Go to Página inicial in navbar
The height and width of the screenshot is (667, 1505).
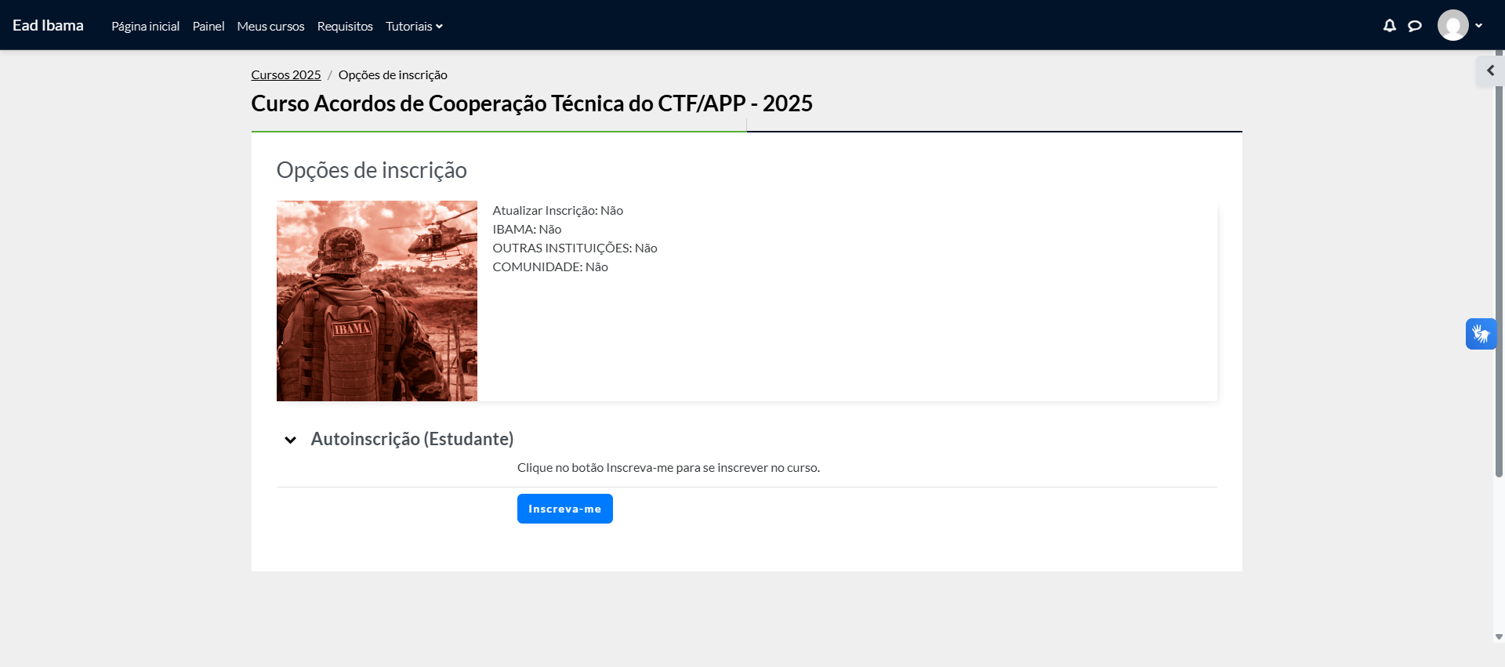(x=146, y=26)
